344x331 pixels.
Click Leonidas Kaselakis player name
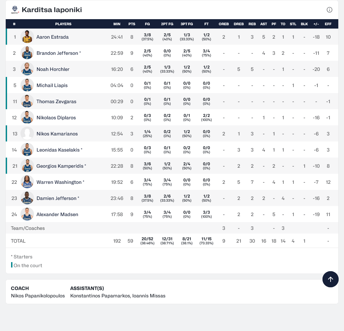click(58, 150)
